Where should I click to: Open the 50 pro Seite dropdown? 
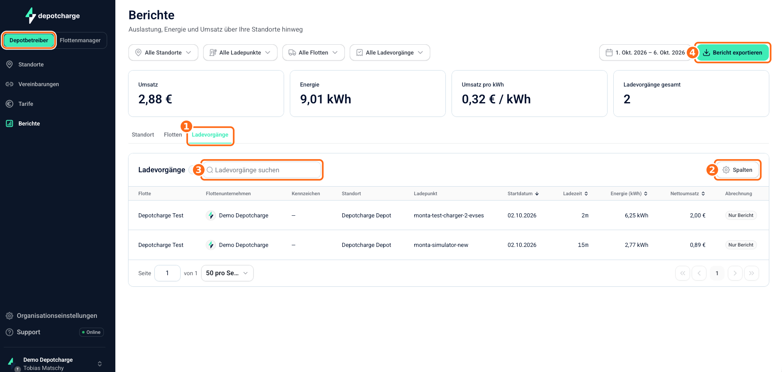(x=227, y=273)
